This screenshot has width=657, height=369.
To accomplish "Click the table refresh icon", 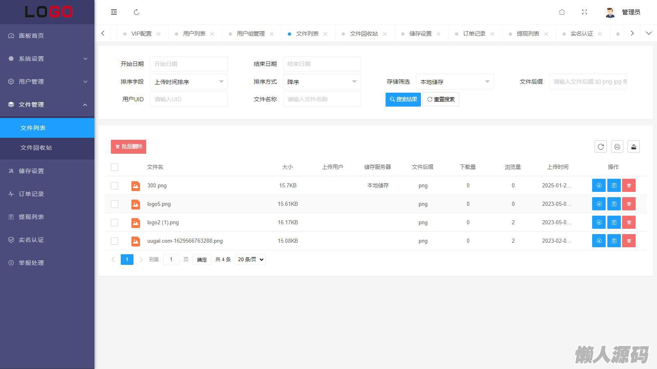I will click(x=600, y=147).
